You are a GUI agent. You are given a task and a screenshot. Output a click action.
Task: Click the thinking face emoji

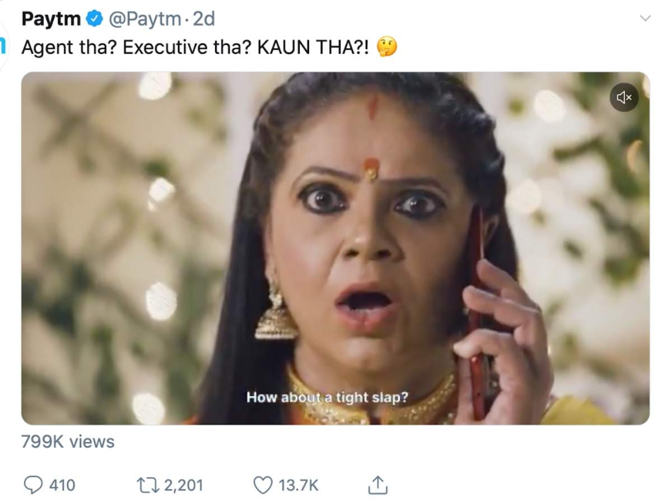click(x=386, y=47)
